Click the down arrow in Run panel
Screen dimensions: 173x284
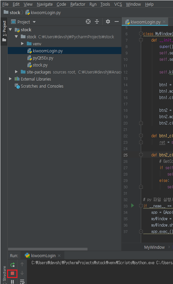click(x=22, y=273)
